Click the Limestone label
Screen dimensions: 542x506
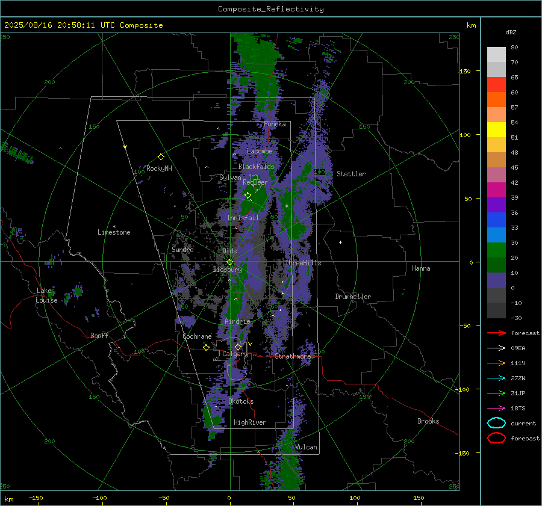(114, 232)
